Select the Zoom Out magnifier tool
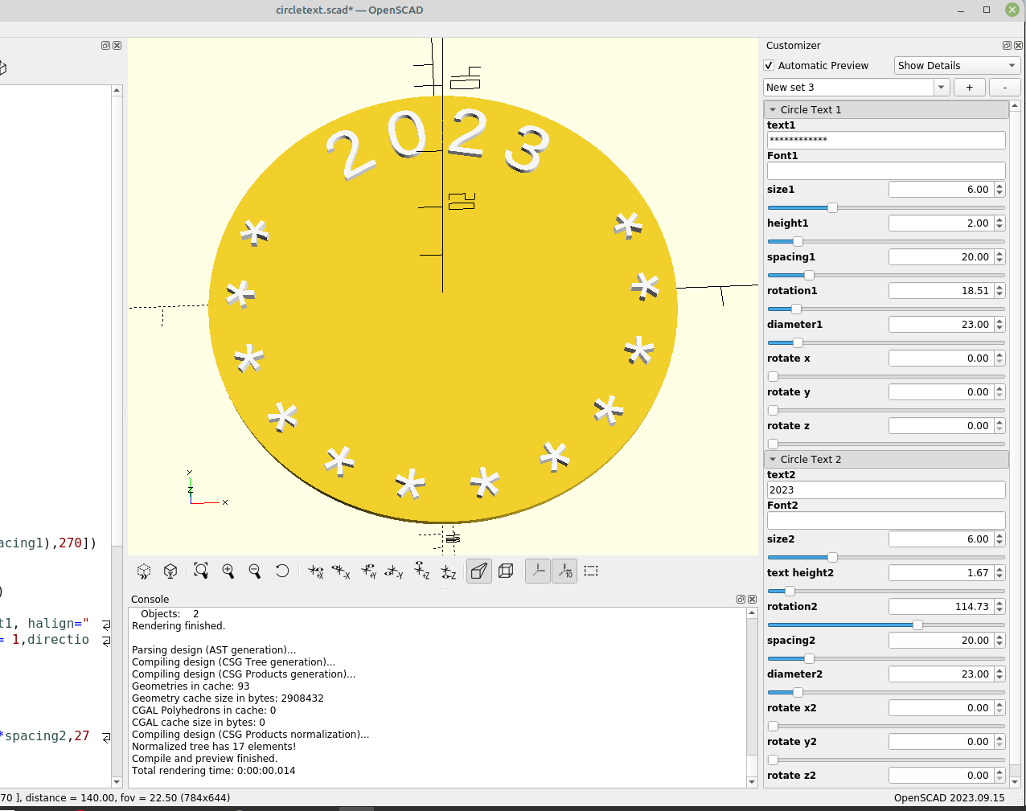 (x=255, y=571)
